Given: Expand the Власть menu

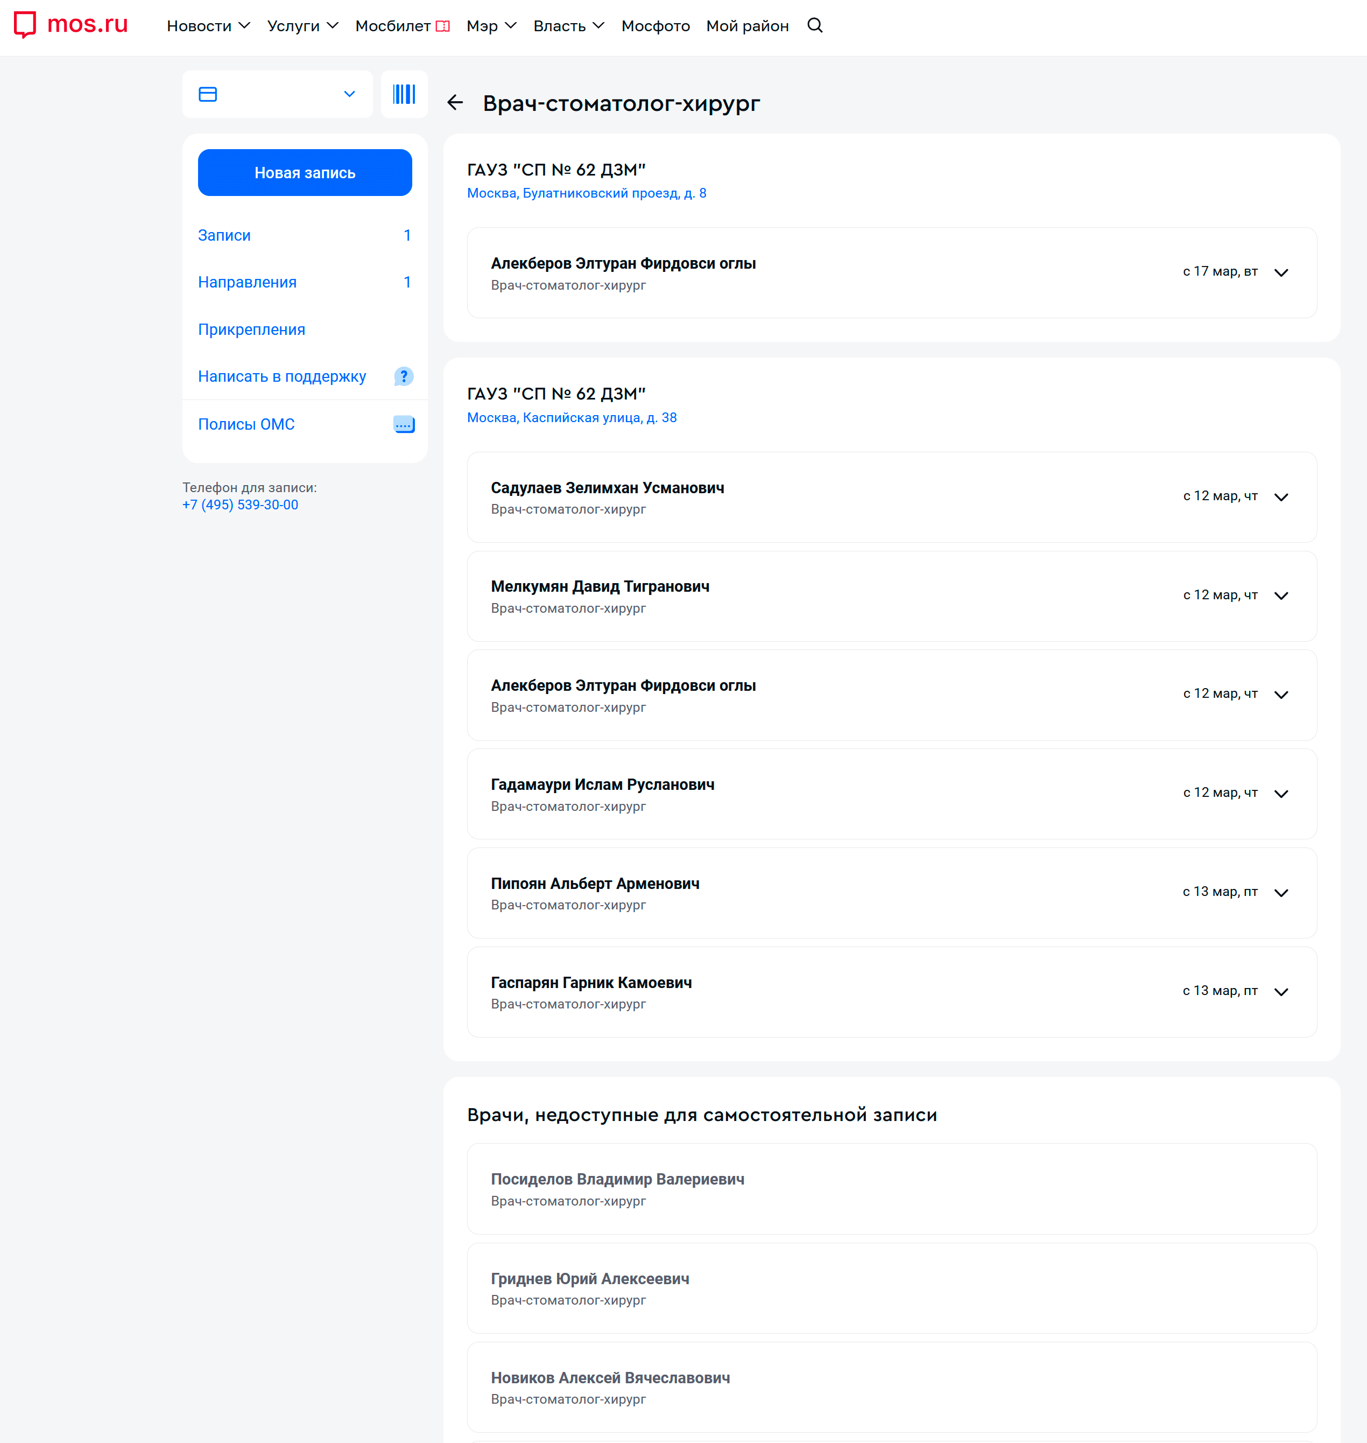Looking at the screenshot, I should [569, 26].
